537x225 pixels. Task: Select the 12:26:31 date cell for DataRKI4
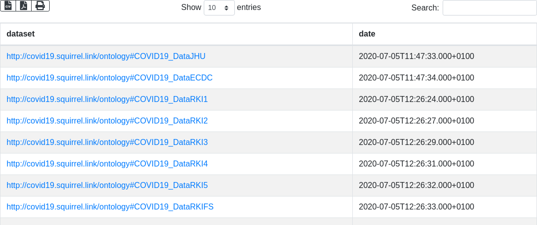416,164
